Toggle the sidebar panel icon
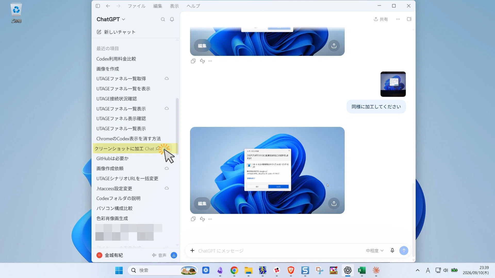This screenshot has height=278, width=495. pos(97,6)
